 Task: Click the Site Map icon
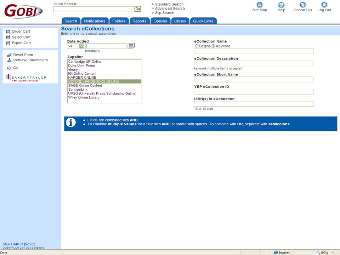click(x=259, y=5)
